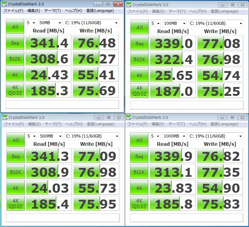Image resolution: width=249 pixels, height=227 pixels.
Task: Click the 512K read value 322.4
Action: pyautogui.click(x=173, y=59)
